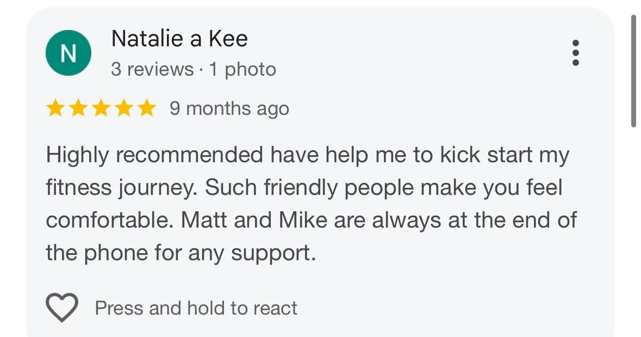Click the vertical scrollbar thumb
641x337 pixels.
point(633,71)
